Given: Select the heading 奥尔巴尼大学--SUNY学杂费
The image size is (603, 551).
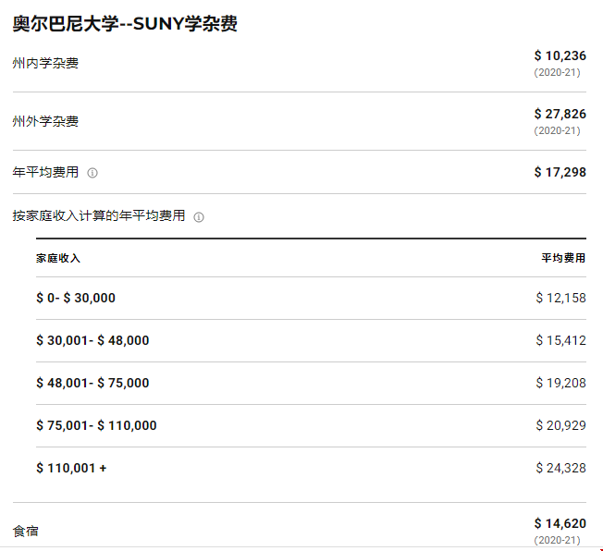Looking at the screenshot, I should pyautogui.click(x=125, y=23).
